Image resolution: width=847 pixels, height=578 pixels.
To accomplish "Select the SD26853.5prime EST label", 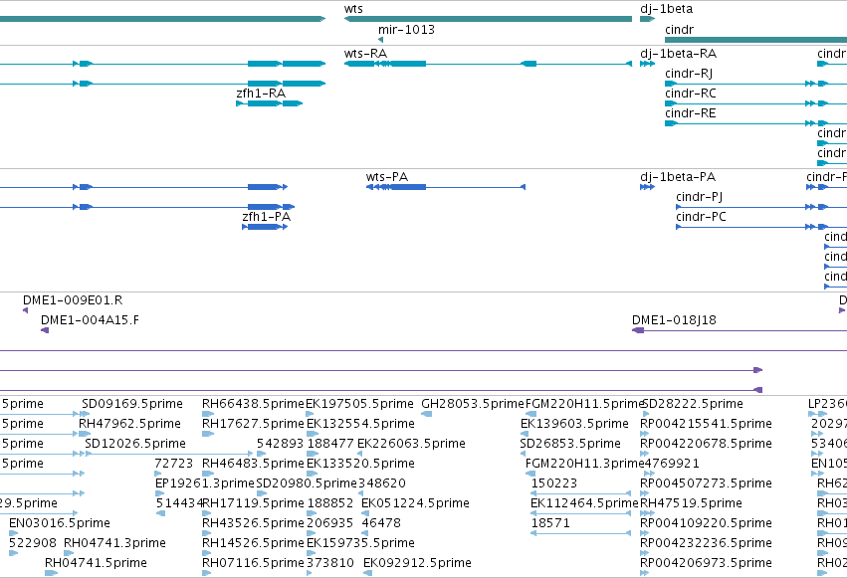I will point(570,444).
